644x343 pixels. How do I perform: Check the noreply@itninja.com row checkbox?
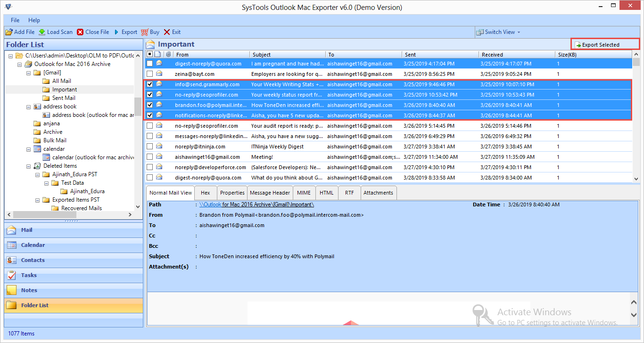(149, 147)
